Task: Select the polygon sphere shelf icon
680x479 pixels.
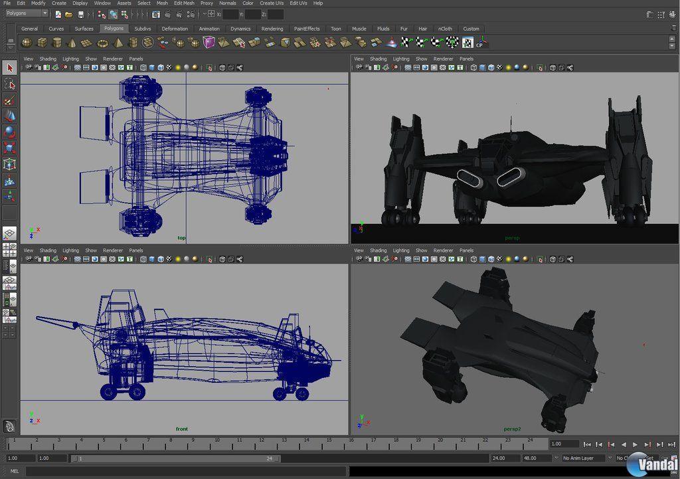Action: pos(27,43)
